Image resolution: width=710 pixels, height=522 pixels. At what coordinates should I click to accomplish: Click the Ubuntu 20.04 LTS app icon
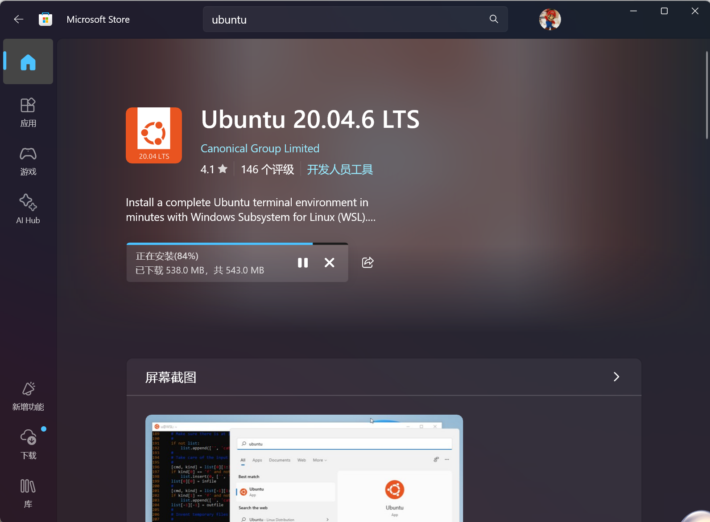coord(154,135)
